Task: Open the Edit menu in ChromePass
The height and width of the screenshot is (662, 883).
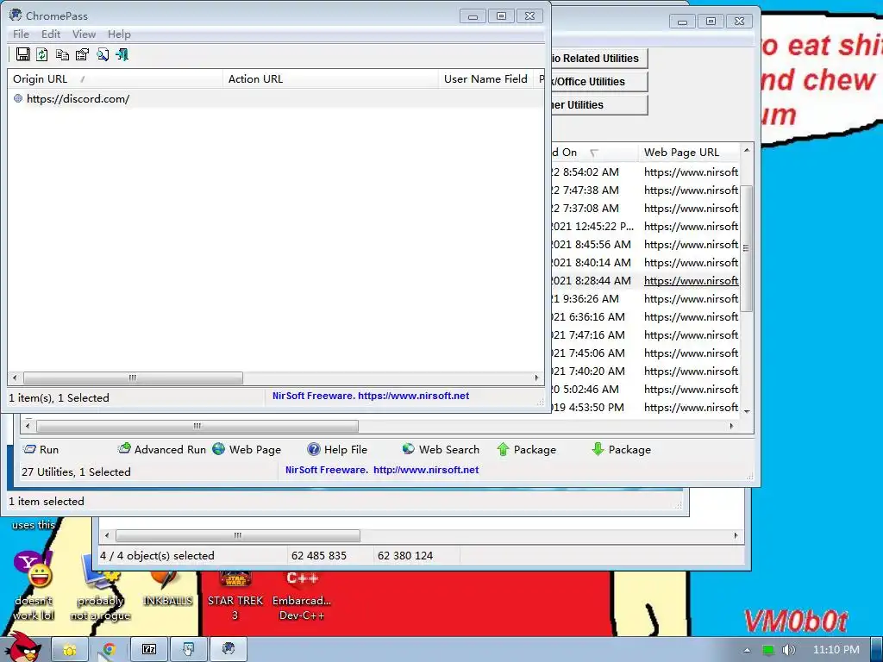Action: [x=51, y=34]
